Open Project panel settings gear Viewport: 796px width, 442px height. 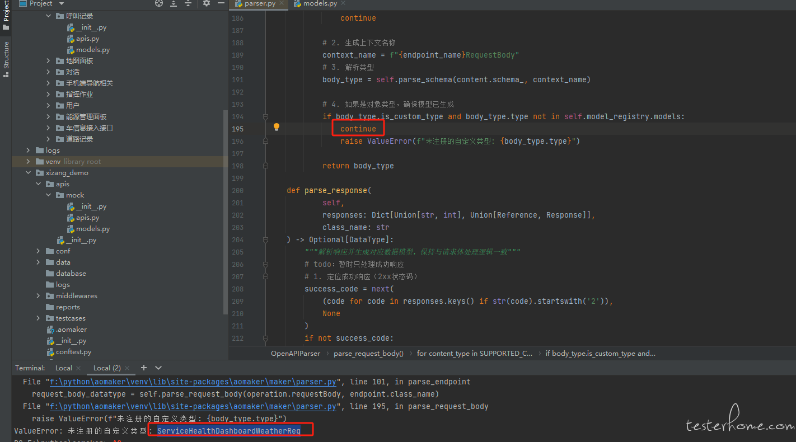[206, 3]
